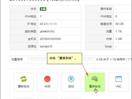Click the 0 KB 关于 1 TB 使用中 text
The image size is (132, 99).
click(111, 59)
